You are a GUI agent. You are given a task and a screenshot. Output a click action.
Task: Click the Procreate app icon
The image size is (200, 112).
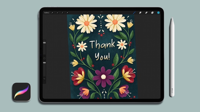22,92
